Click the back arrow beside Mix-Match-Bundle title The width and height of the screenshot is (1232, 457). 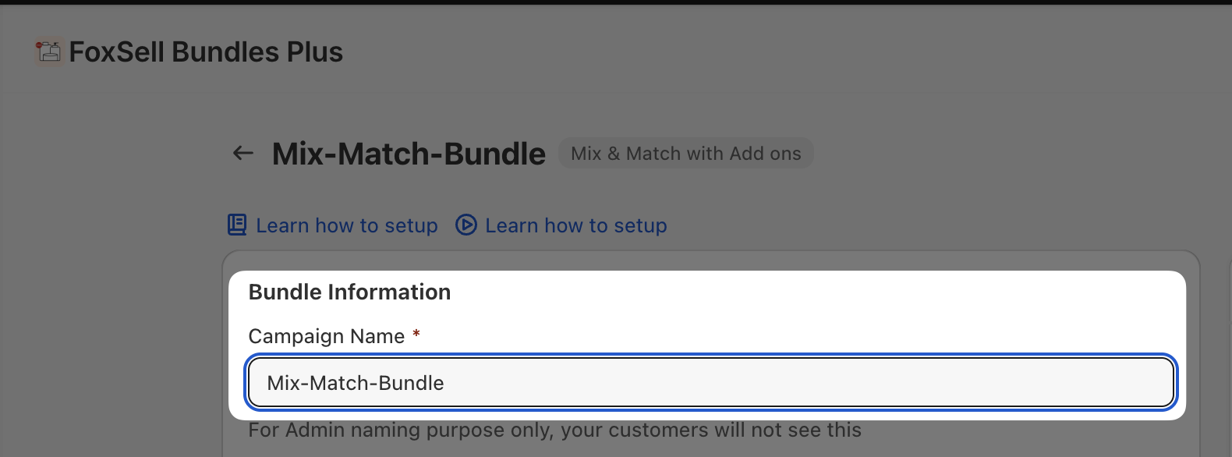click(x=243, y=154)
